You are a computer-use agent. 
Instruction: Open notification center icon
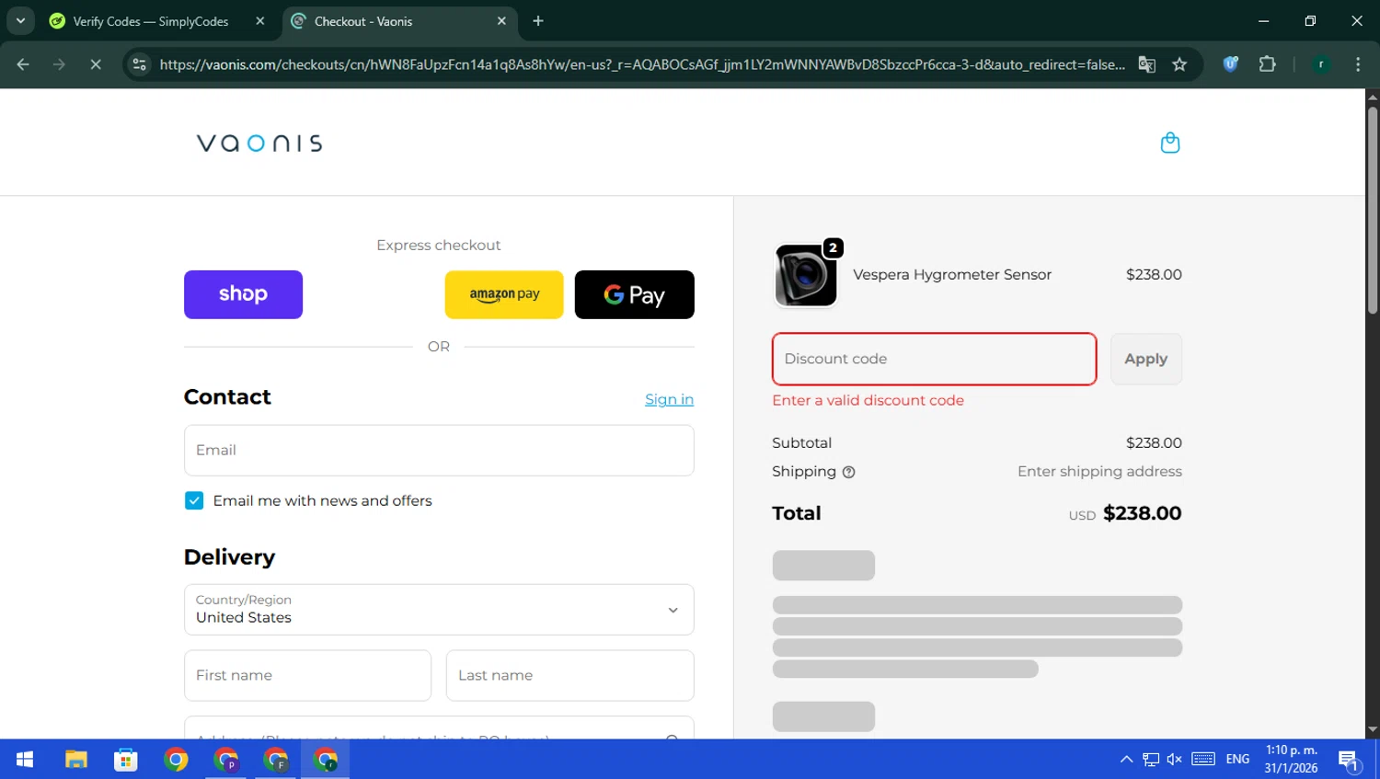pyautogui.click(x=1349, y=761)
